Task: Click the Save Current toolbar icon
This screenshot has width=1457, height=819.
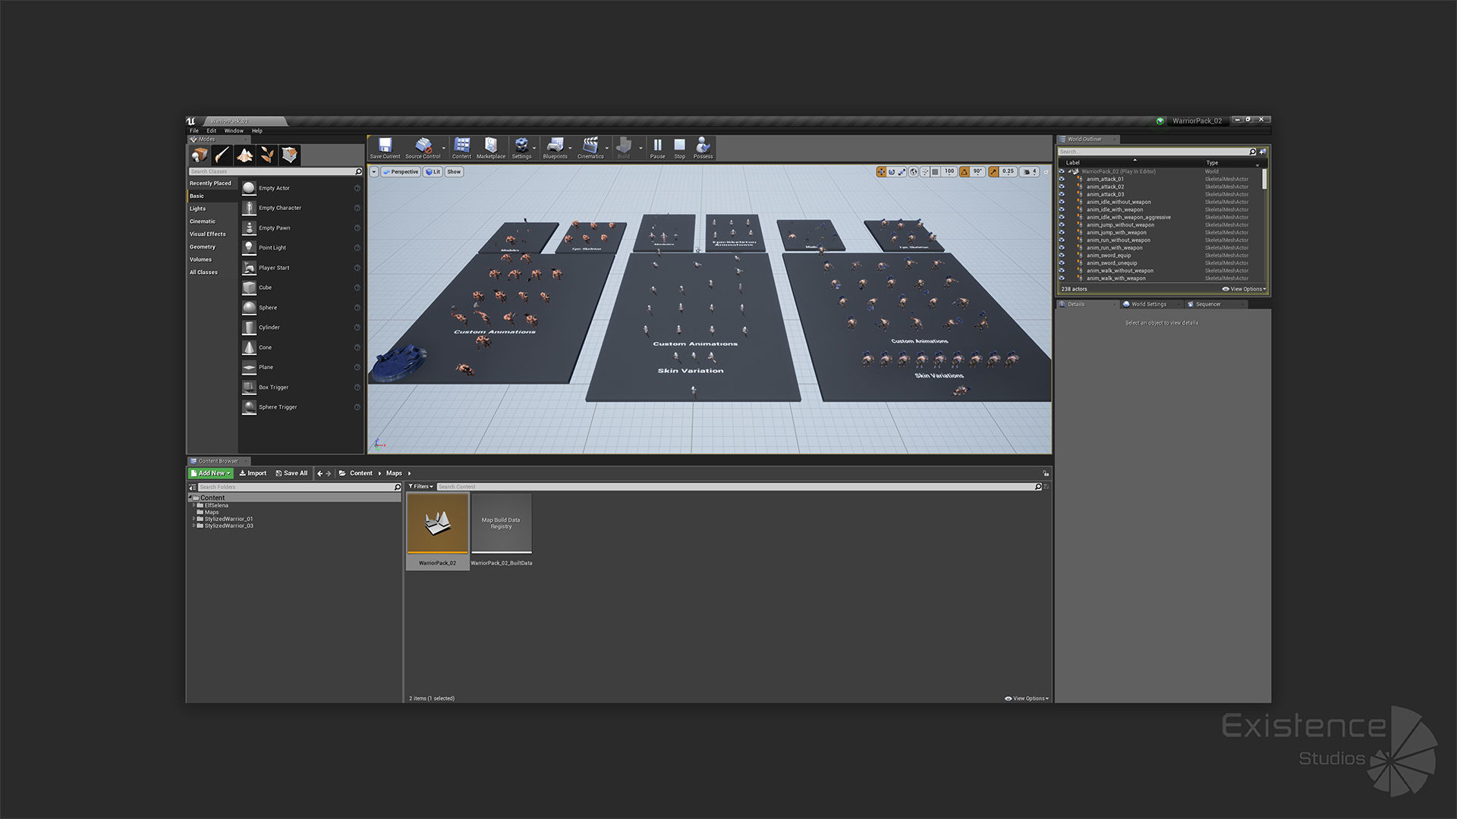Action: [385, 146]
